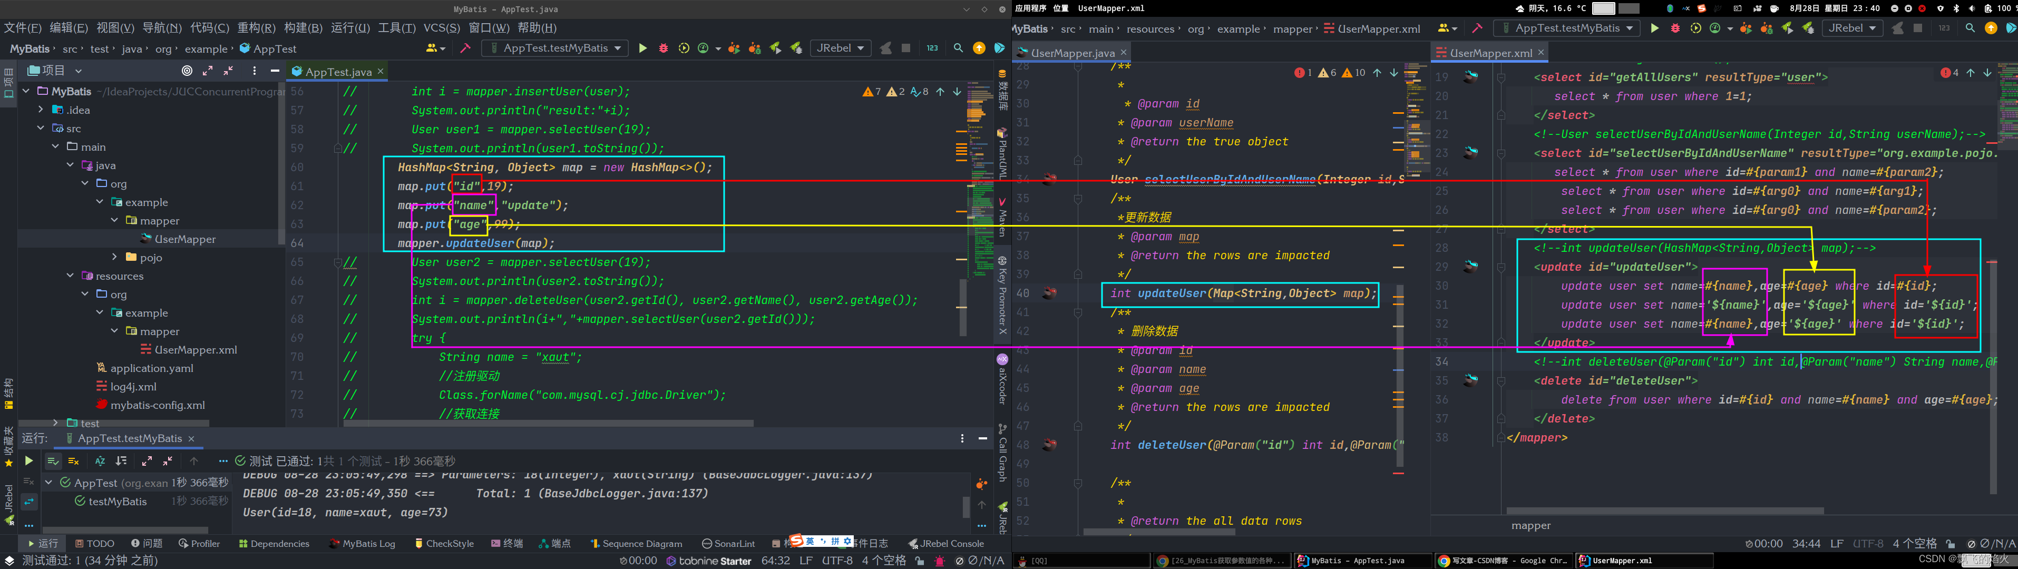Expand all icon in project panel header
Viewport: 2018px width, 569px height.
coord(208,71)
